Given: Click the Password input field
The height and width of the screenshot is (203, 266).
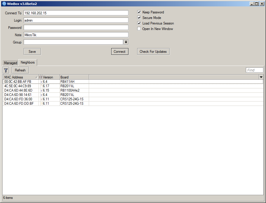Looking at the screenshot, I should 76,27.
